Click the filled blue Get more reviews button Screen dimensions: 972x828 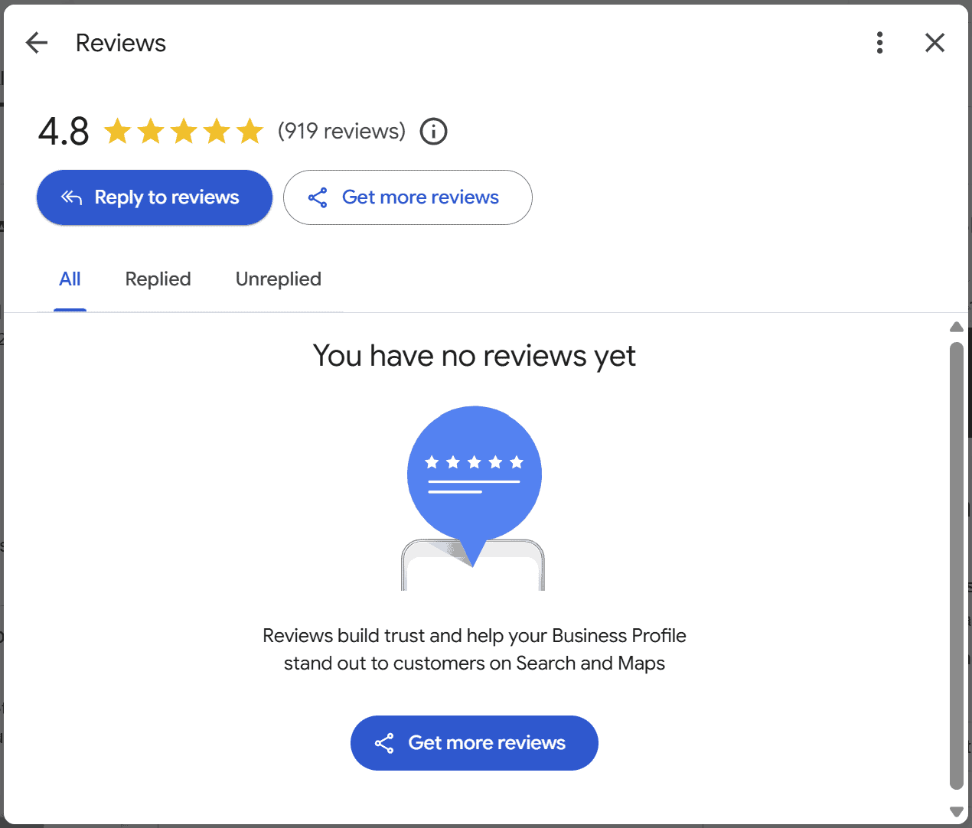click(475, 743)
